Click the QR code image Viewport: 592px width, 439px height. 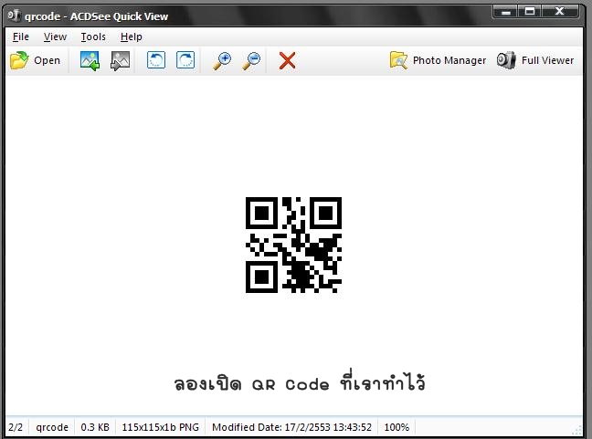point(294,245)
